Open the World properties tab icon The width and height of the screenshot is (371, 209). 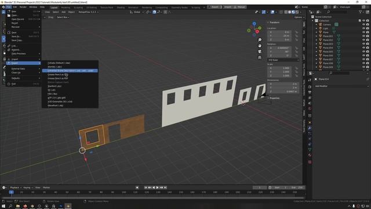point(310,109)
